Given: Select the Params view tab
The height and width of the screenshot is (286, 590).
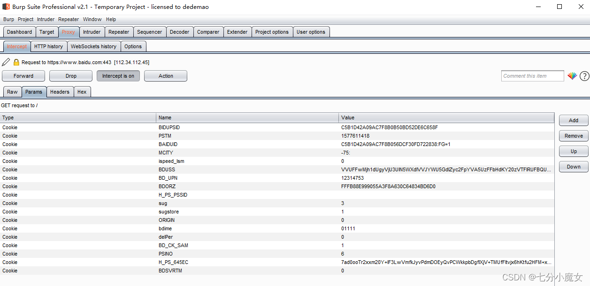Looking at the screenshot, I should tap(34, 92).
